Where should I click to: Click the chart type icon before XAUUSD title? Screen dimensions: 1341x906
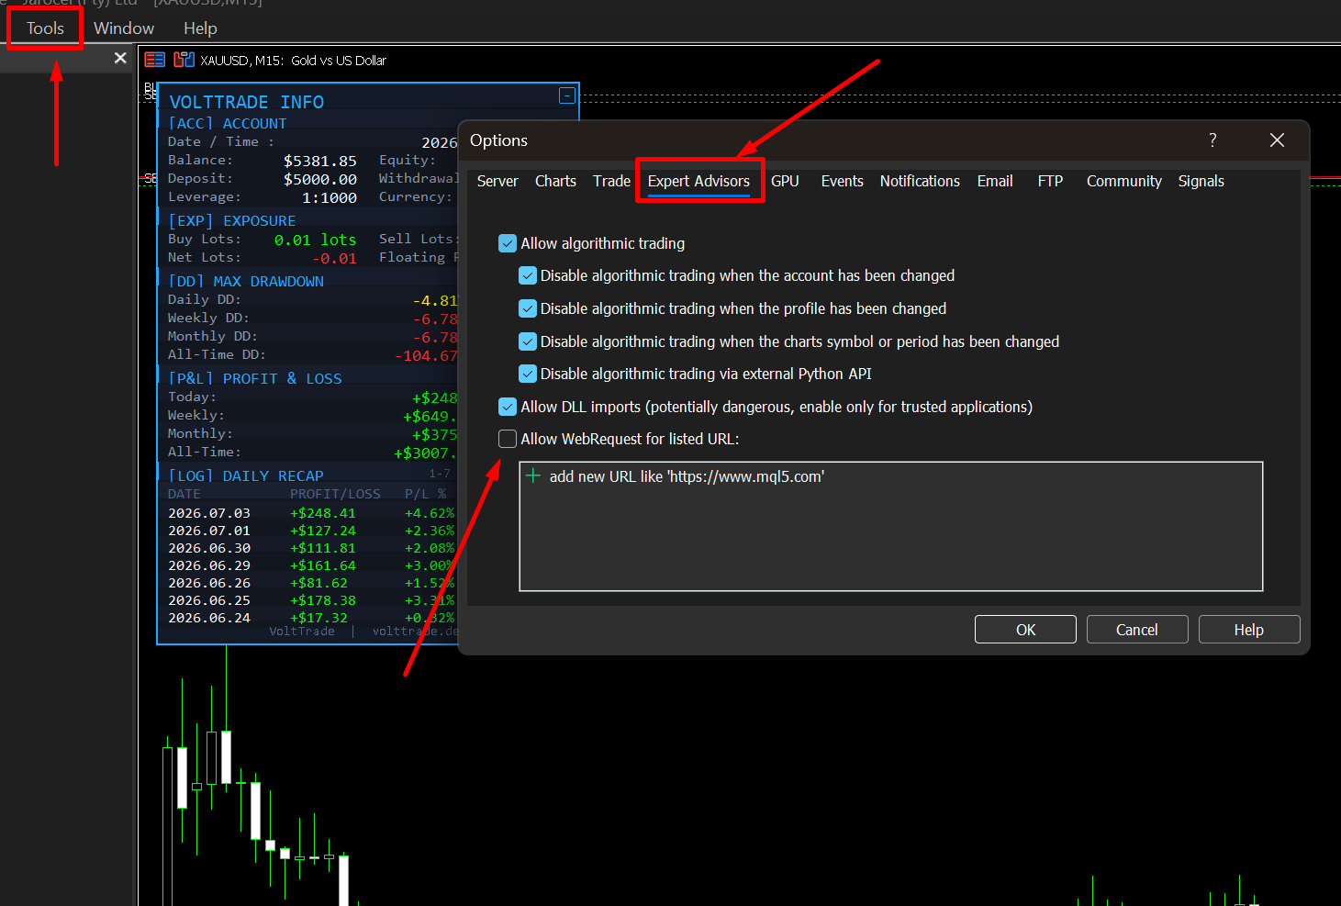pyautogui.click(x=184, y=60)
